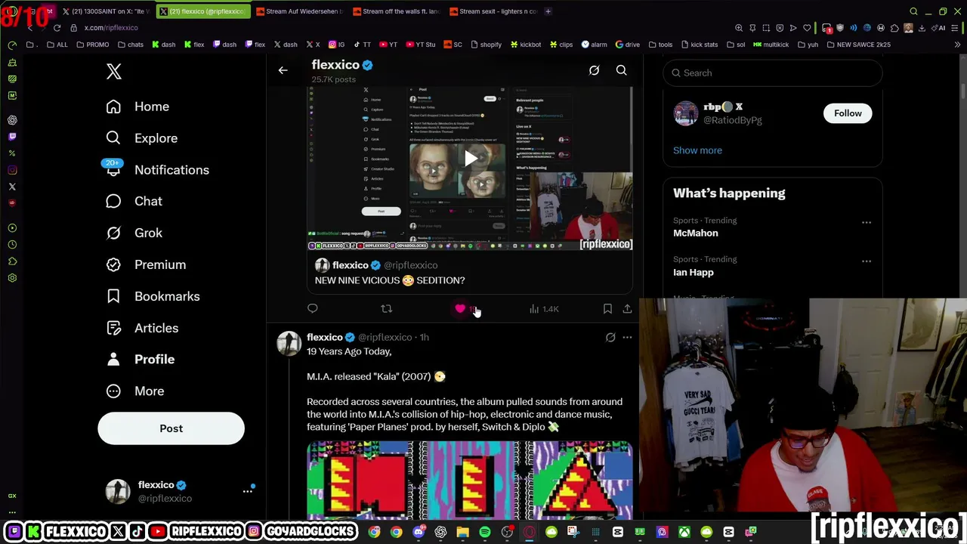Click the Post button in the sidebar
The width and height of the screenshot is (967, 544).
(171, 428)
